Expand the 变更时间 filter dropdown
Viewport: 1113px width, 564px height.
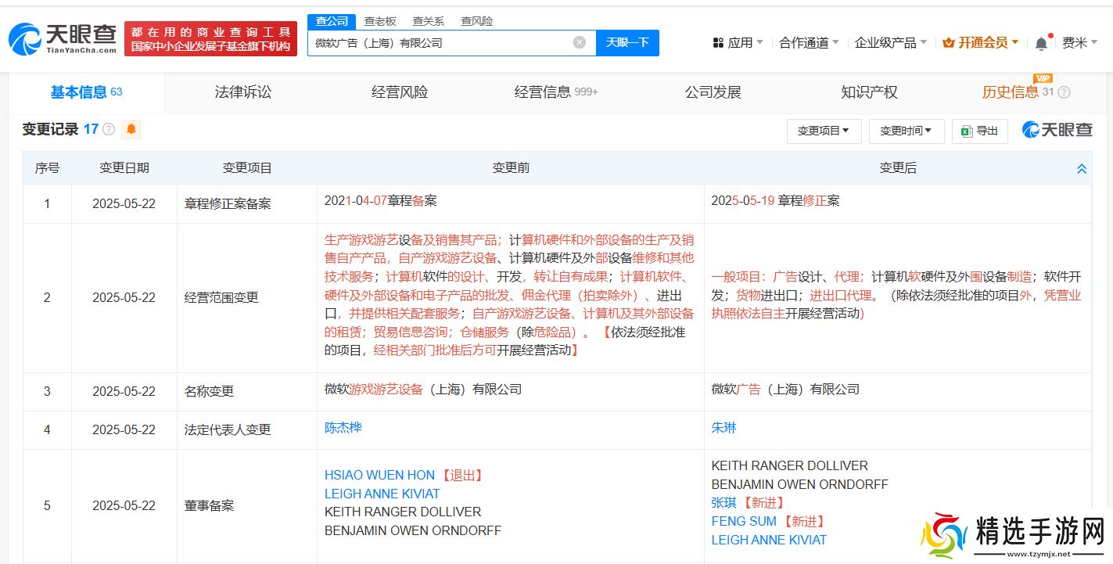pos(906,131)
